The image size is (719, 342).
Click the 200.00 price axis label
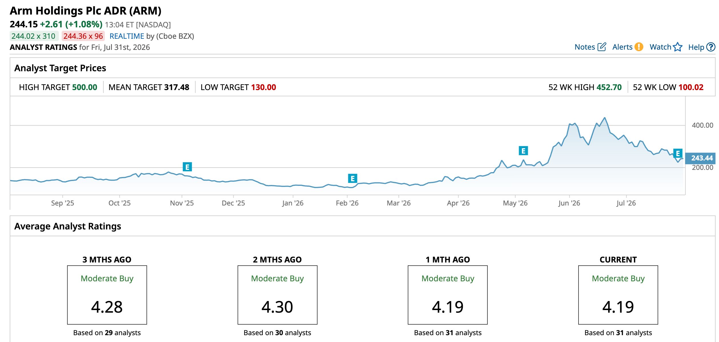[x=702, y=168]
